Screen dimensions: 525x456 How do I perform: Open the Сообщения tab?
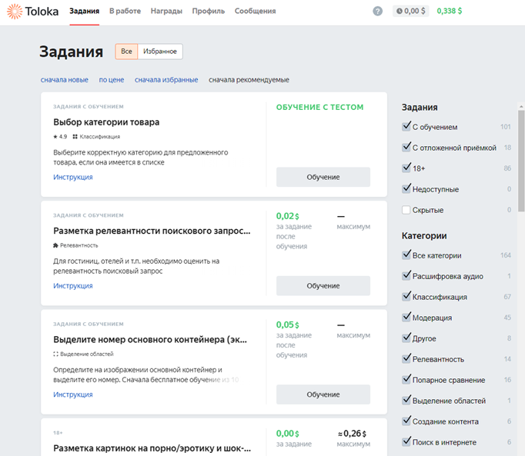coord(255,11)
